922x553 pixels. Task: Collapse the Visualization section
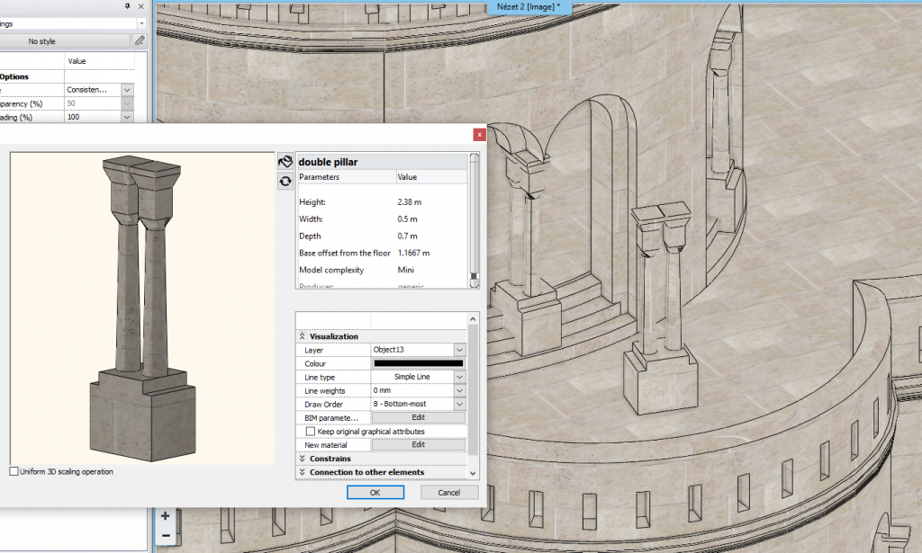[x=303, y=336]
